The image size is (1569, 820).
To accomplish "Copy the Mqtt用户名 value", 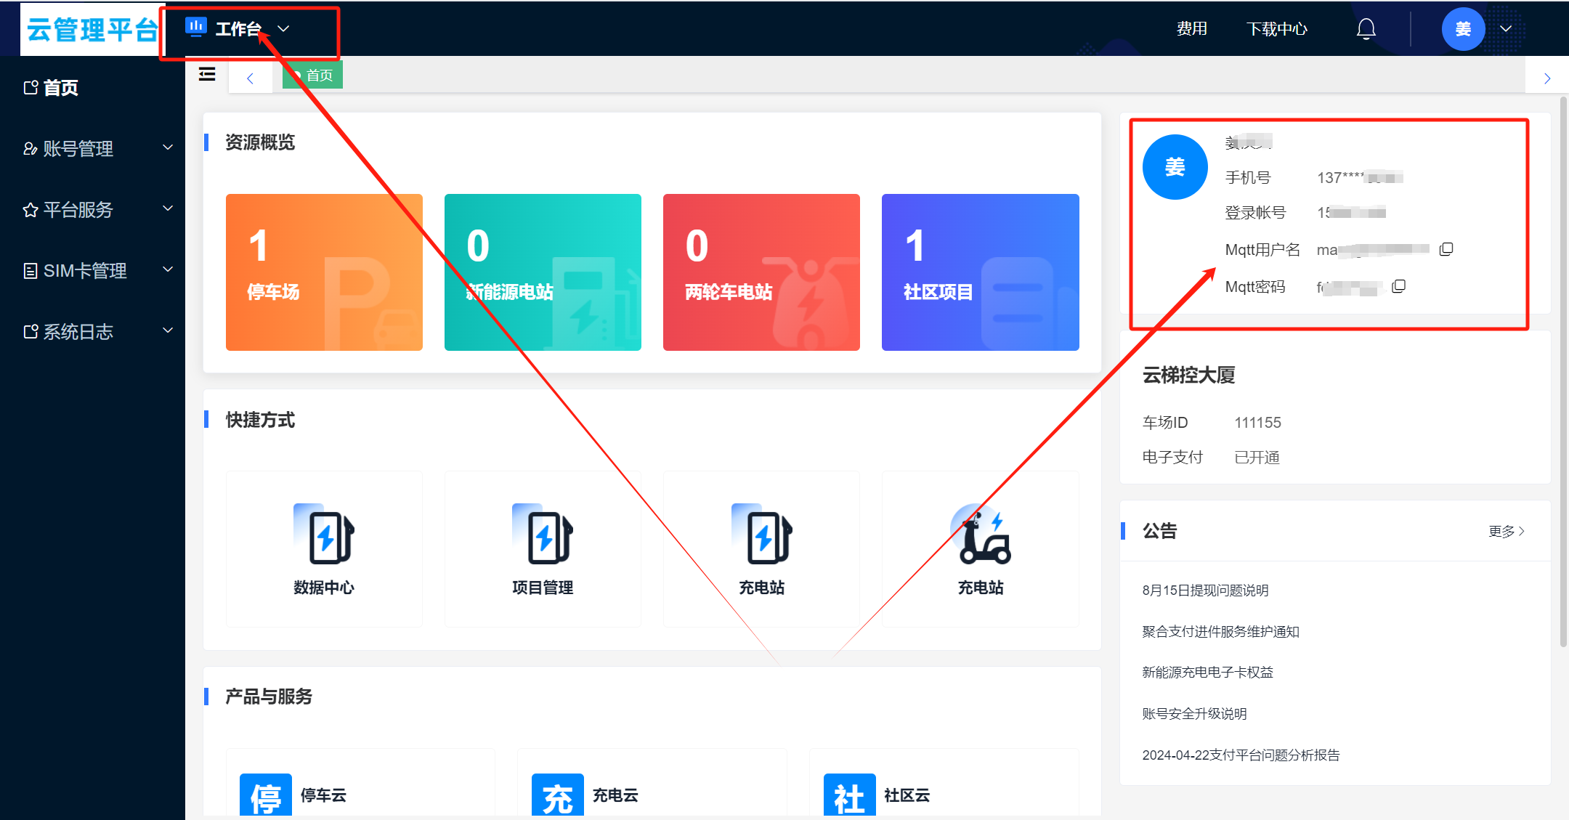I will [1446, 249].
